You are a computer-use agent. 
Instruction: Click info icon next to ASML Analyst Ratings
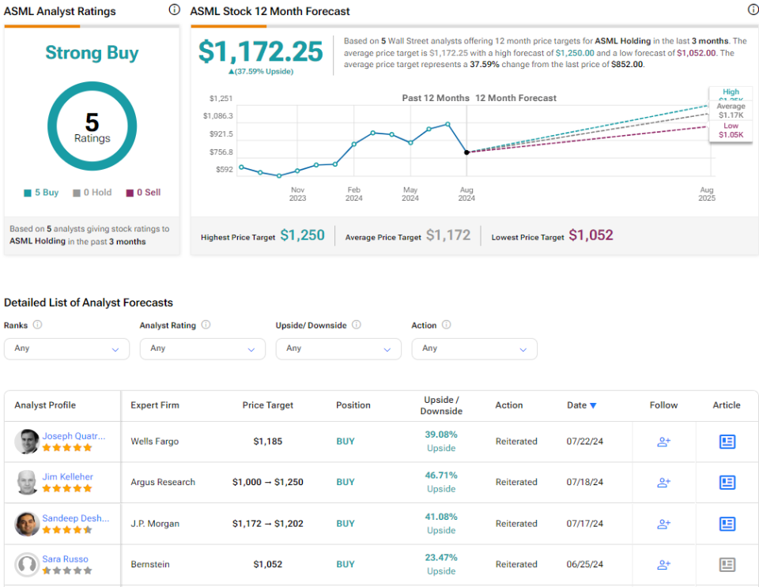click(x=174, y=9)
